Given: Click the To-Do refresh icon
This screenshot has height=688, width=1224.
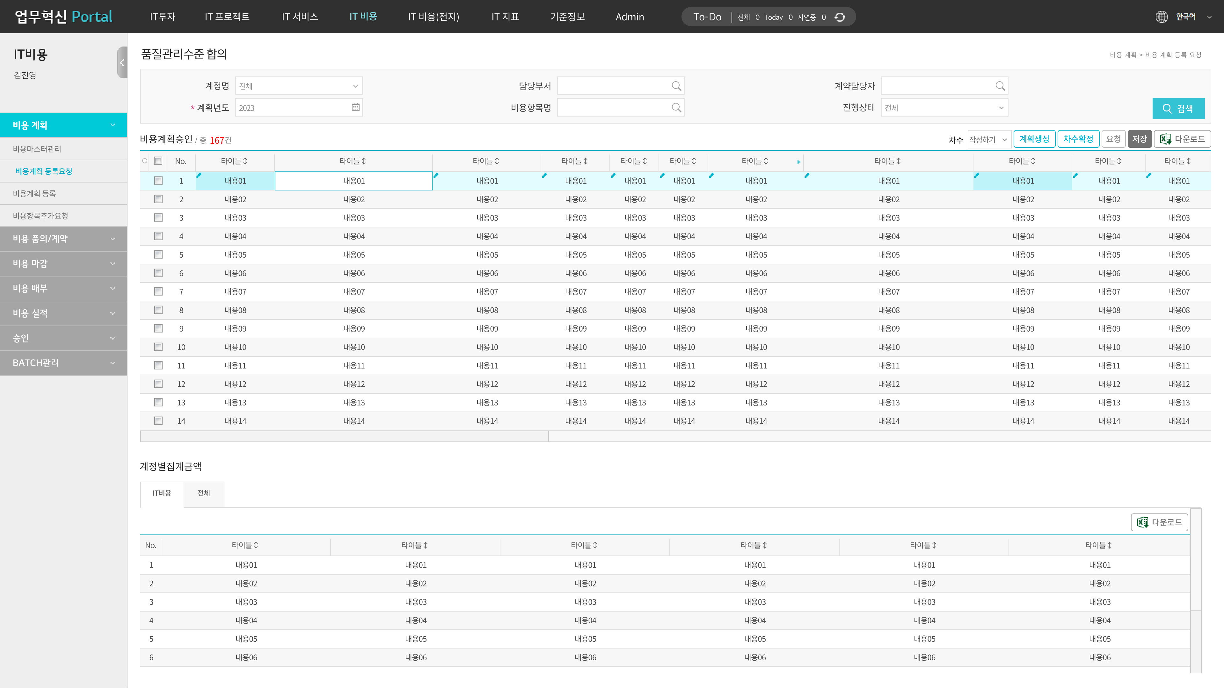Looking at the screenshot, I should click(840, 17).
